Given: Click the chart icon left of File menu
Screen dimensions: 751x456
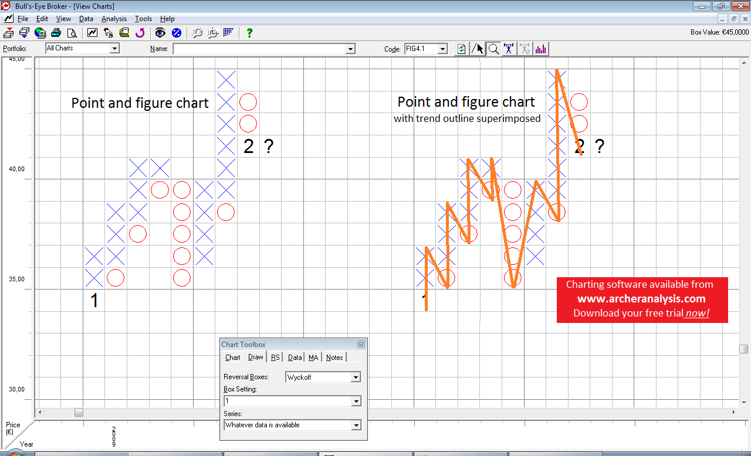Looking at the screenshot, I should tap(9, 19).
